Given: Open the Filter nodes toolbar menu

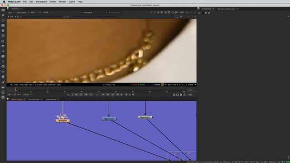Looking at the screenshot, I should tap(3, 36).
